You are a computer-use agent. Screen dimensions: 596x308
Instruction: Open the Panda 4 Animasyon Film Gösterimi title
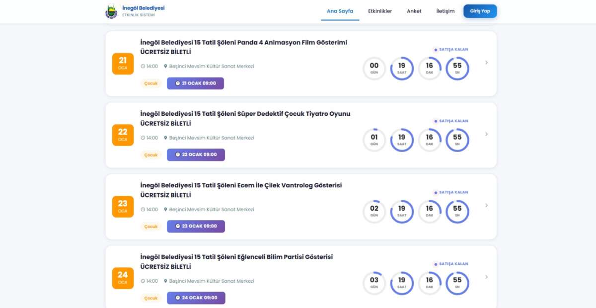click(243, 42)
